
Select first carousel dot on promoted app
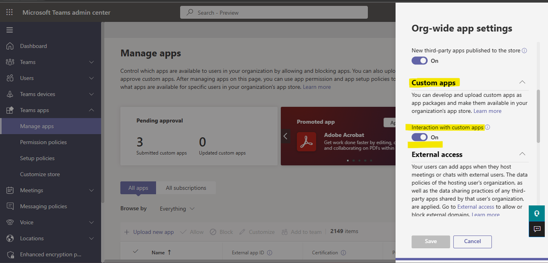[x=348, y=161]
